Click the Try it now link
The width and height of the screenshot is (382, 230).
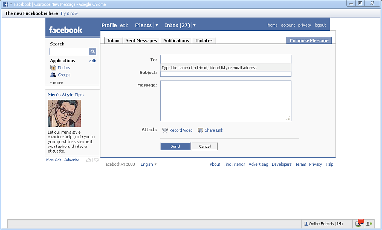click(69, 13)
